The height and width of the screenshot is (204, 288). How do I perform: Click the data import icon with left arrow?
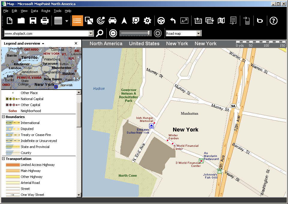click(x=198, y=21)
